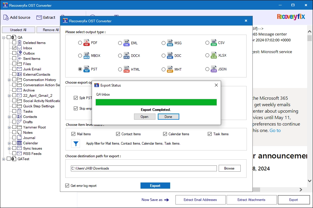The height and width of the screenshot is (208, 313).
Task: Click the Unselect All button
Action: tap(18, 30)
